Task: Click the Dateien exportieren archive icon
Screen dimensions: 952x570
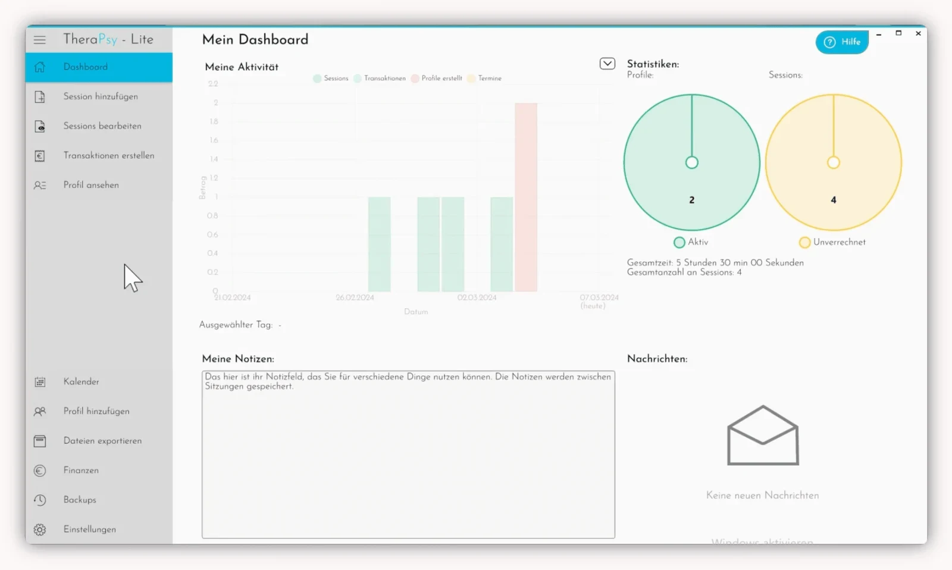Action: pyautogui.click(x=40, y=441)
